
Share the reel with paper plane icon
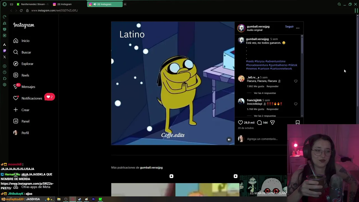(272, 123)
